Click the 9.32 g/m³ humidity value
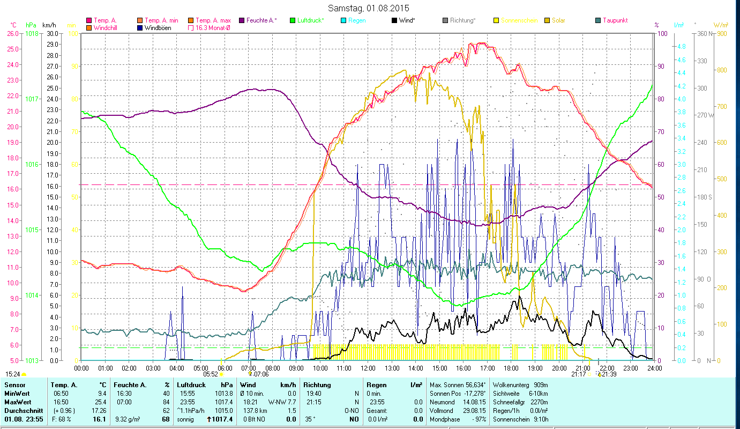740x429 pixels. [128, 419]
